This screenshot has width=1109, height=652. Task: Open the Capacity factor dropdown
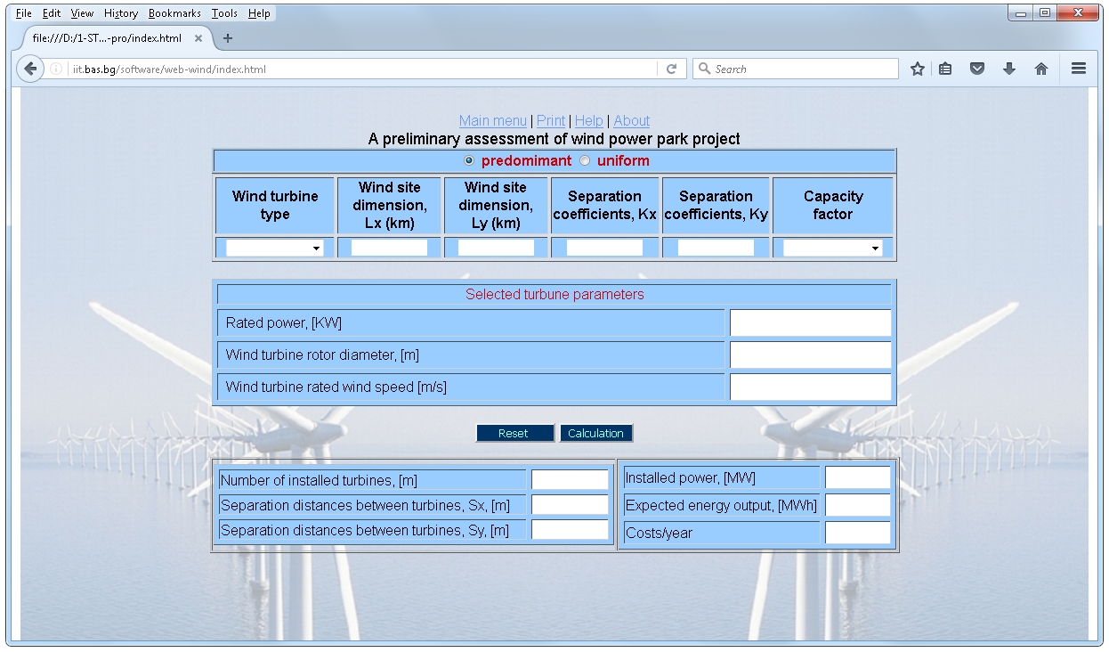(832, 248)
